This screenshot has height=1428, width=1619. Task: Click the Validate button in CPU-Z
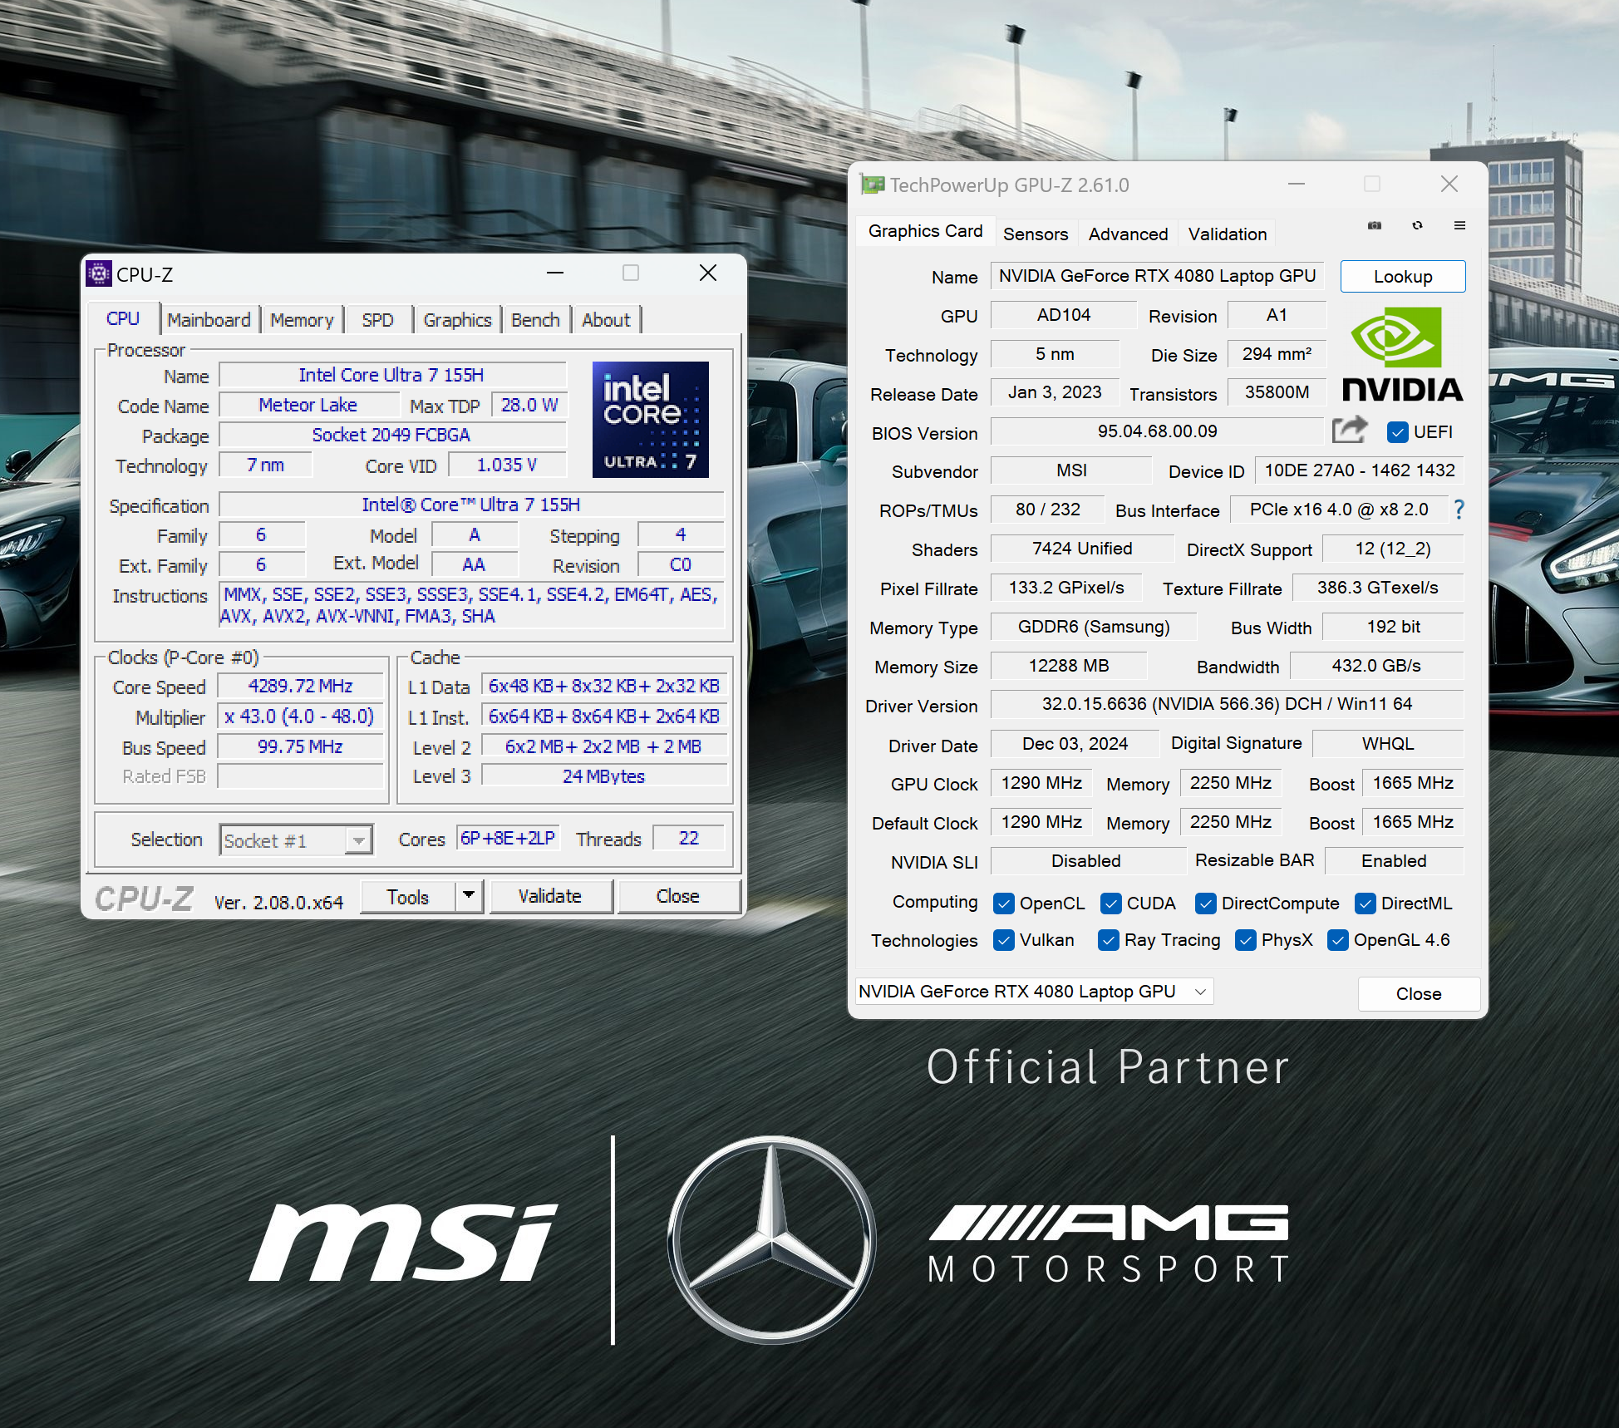[x=550, y=897]
